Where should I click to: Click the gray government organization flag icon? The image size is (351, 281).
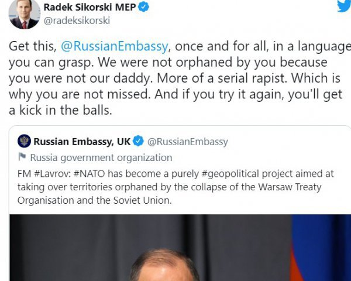point(22,157)
